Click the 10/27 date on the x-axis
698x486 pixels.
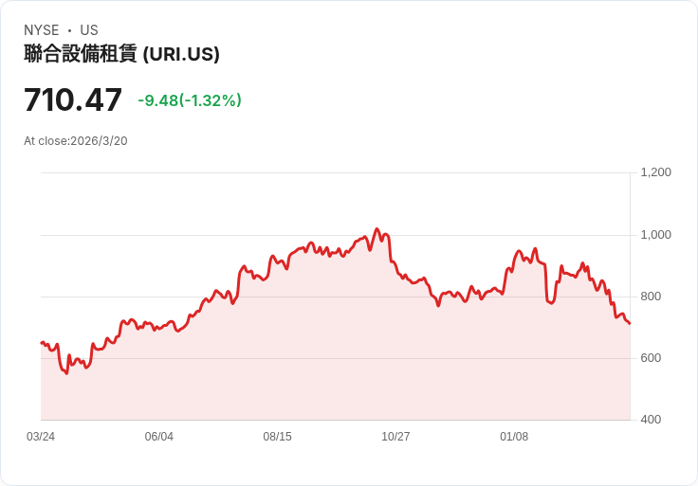[395, 437]
